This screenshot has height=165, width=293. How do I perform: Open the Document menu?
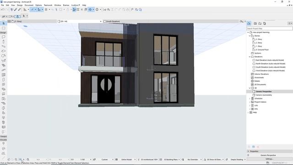29,5
